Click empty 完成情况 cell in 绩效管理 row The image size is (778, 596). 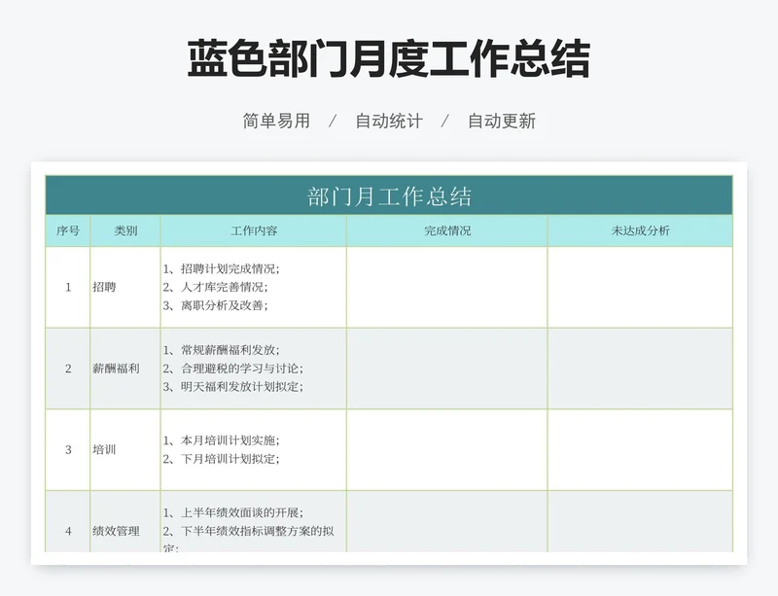tap(447, 521)
